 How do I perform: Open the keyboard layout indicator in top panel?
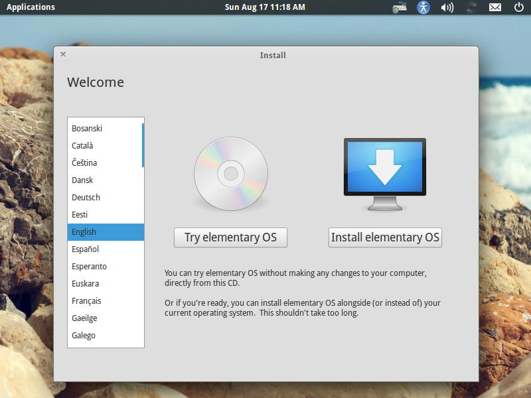(400, 7)
